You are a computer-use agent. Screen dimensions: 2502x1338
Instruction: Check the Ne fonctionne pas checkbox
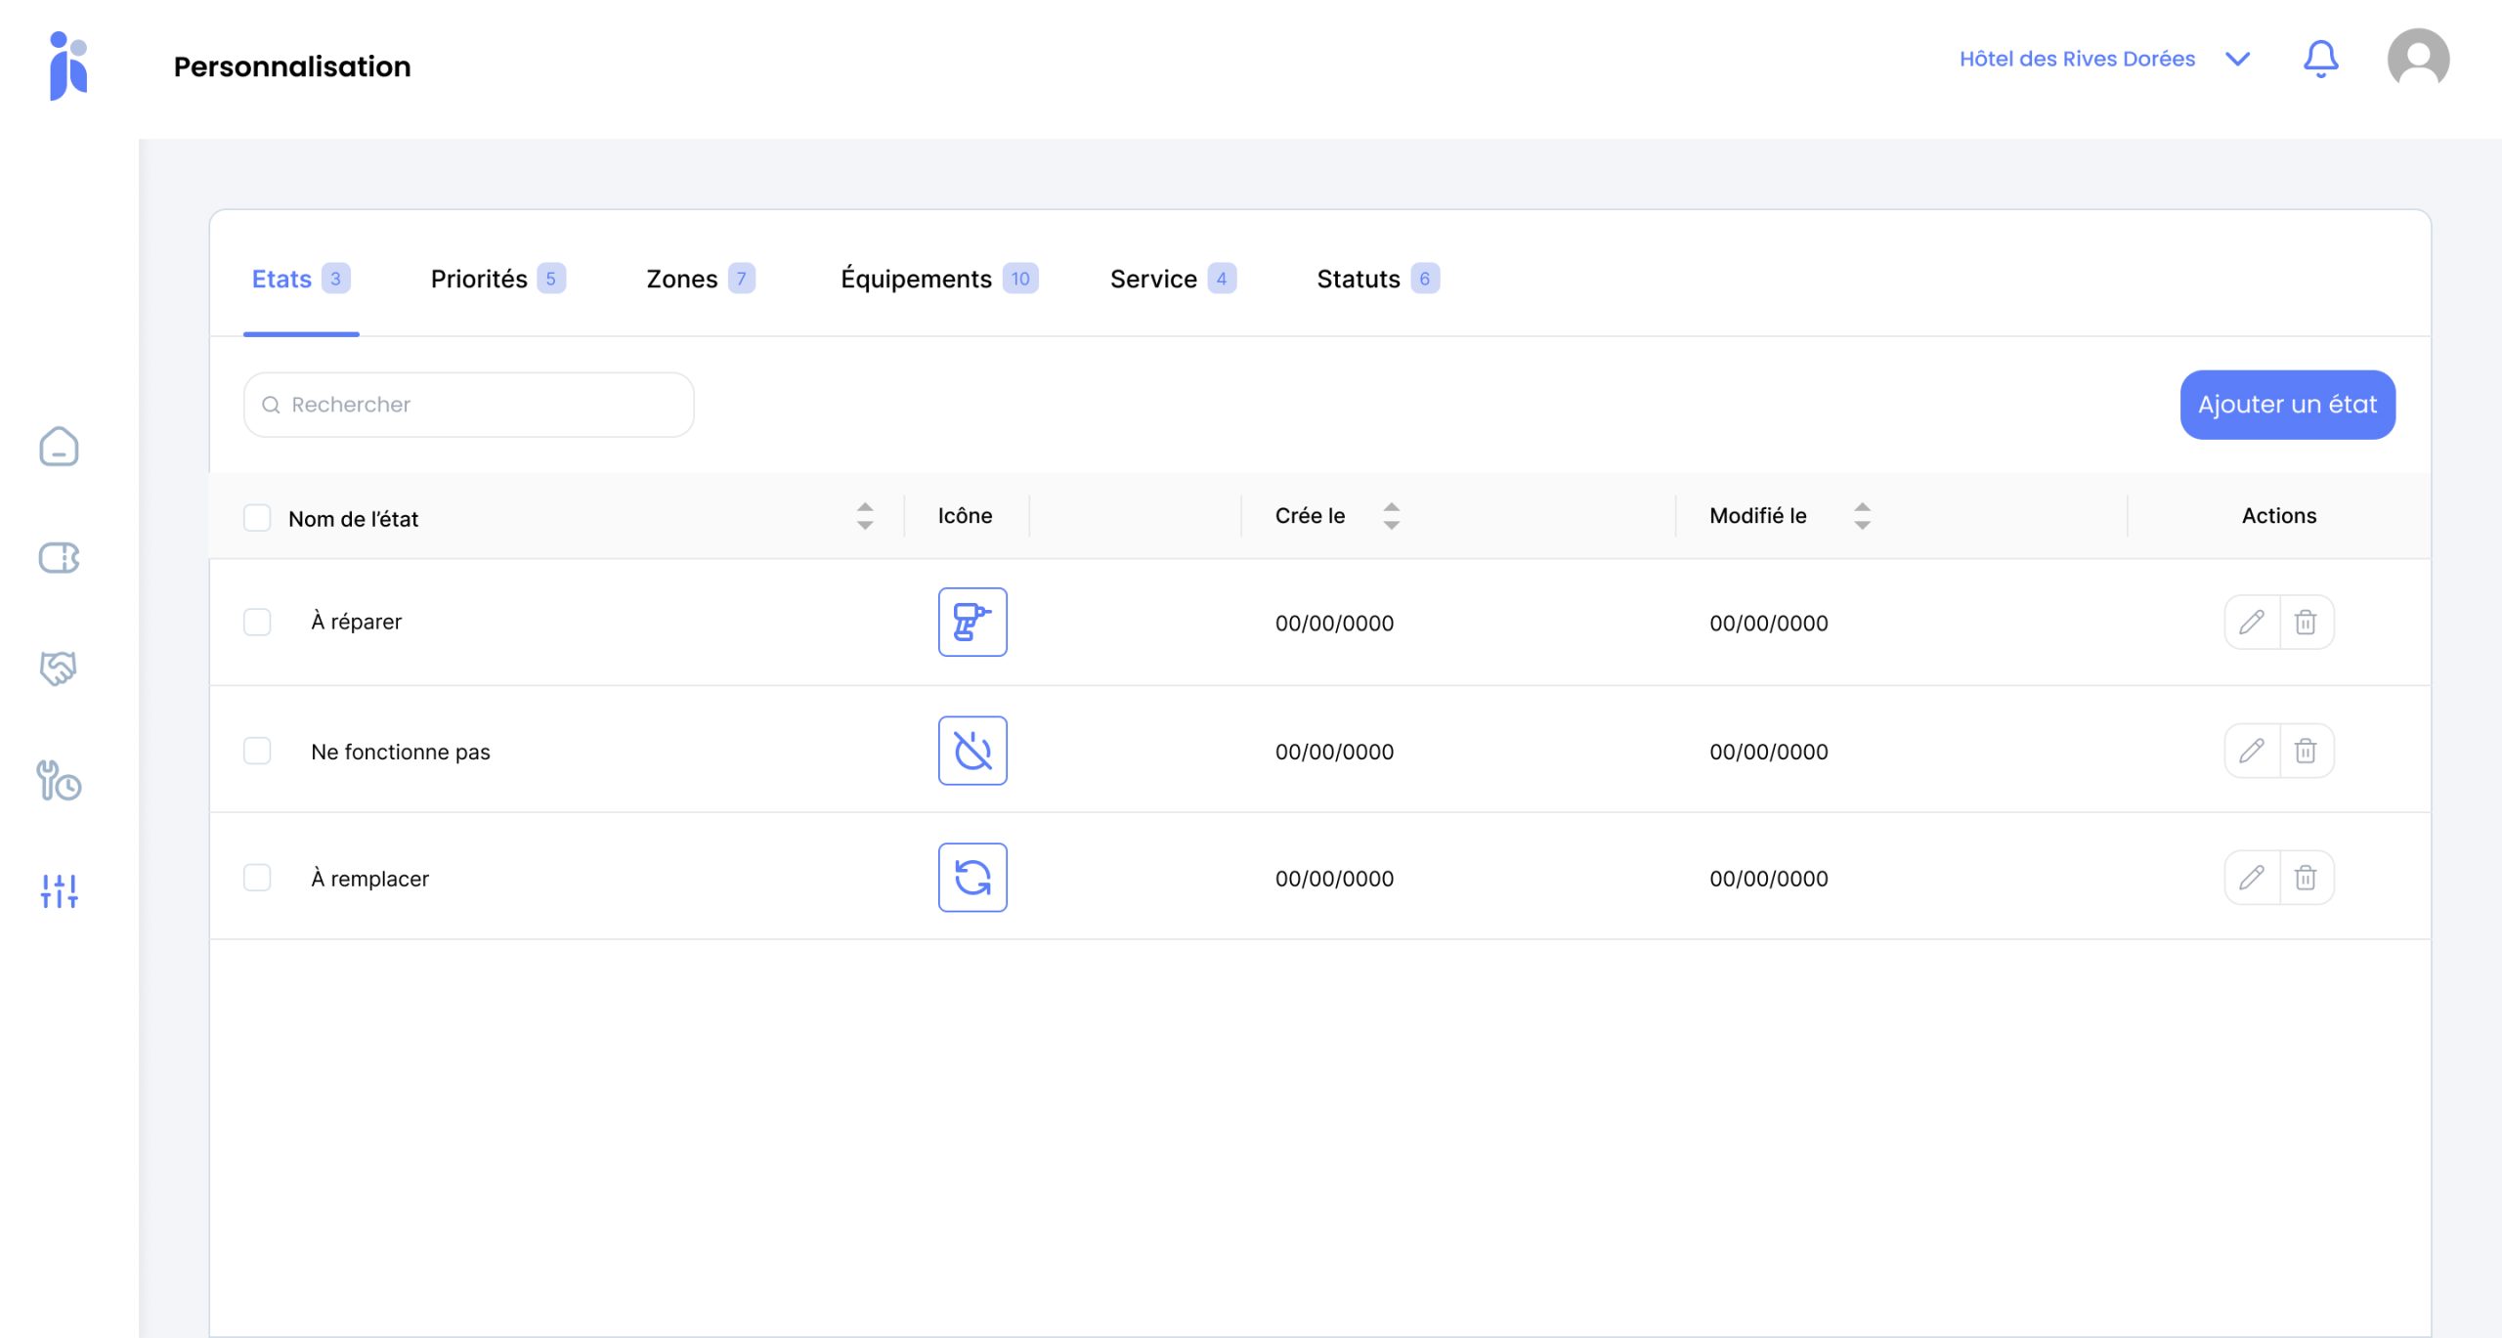coord(257,751)
